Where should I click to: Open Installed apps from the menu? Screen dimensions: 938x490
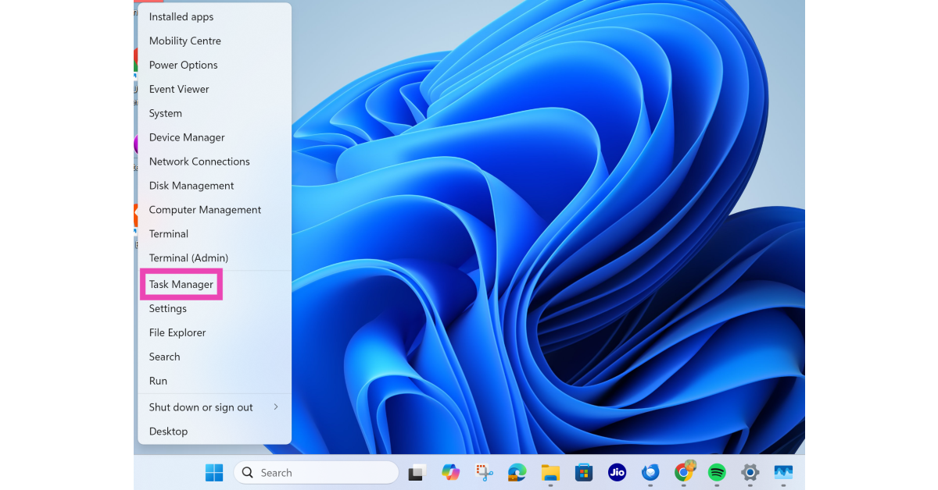(x=181, y=17)
